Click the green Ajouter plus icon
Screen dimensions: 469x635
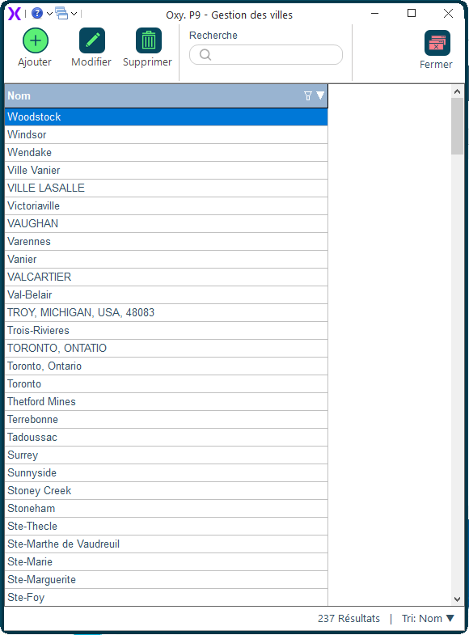36,40
